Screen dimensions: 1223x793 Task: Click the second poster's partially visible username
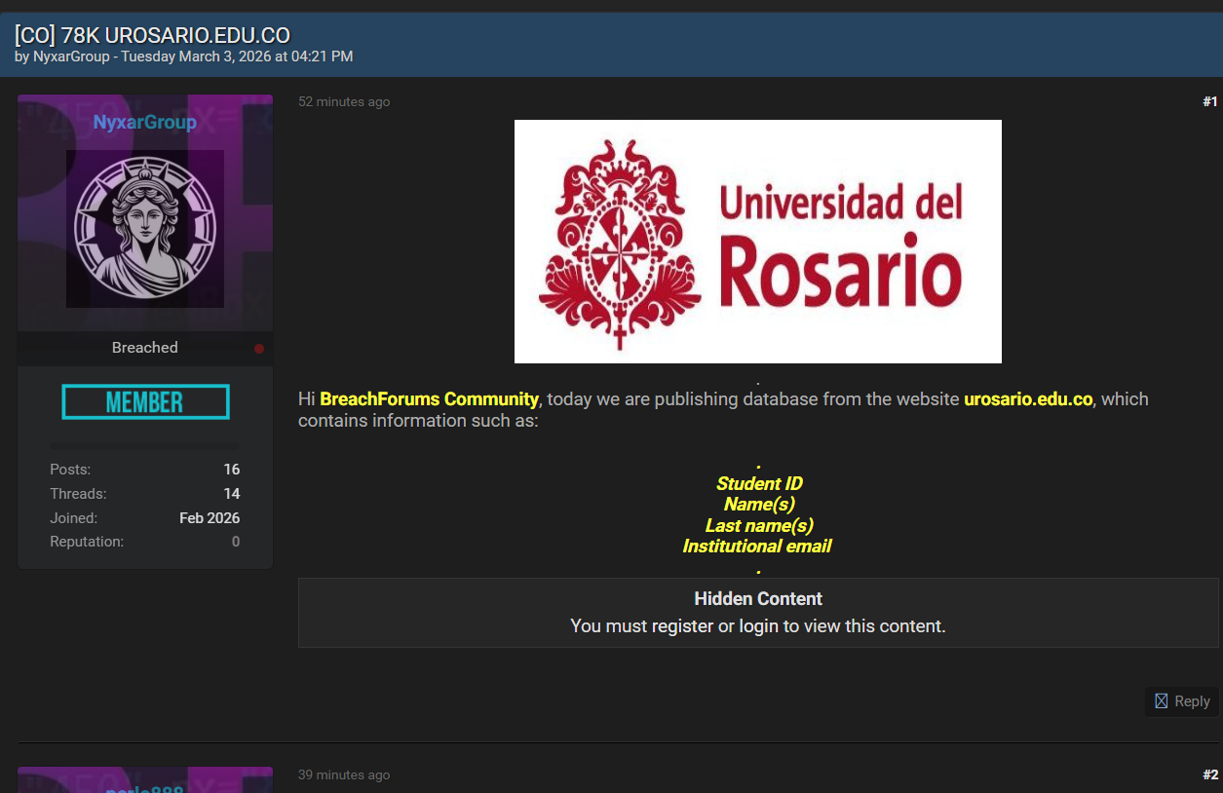[x=145, y=785]
